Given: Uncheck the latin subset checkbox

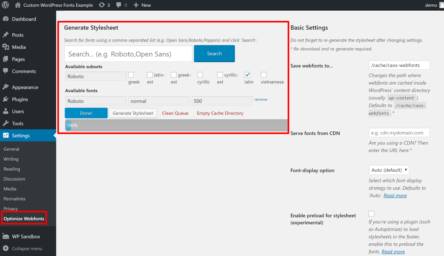Looking at the screenshot, I should (248, 75).
